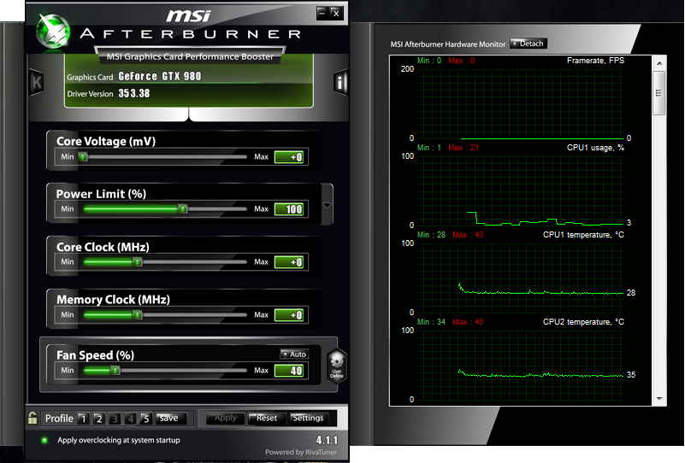Click the GeForce GTX 980 text
The height and width of the screenshot is (463, 685).
point(159,76)
